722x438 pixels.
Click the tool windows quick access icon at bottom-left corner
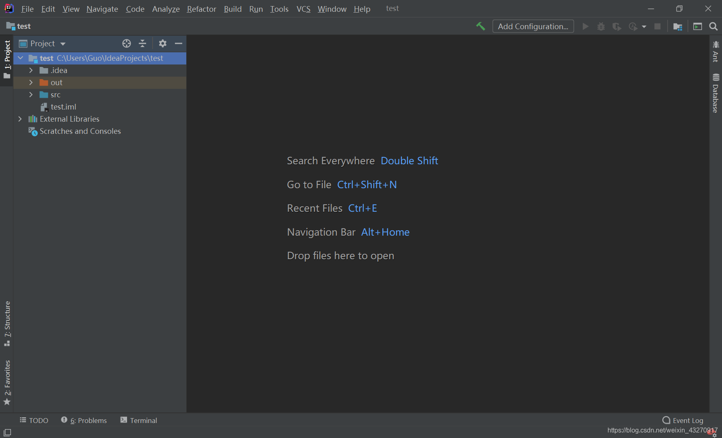coord(7,432)
